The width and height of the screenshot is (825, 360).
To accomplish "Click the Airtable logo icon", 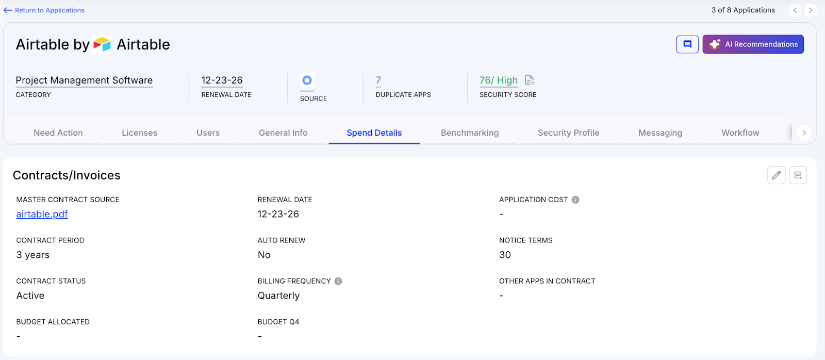I will click(102, 44).
